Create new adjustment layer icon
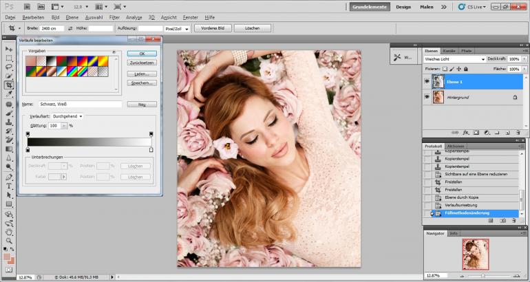Image resolution: width=530 pixels, height=282 pixels. tap(487, 133)
